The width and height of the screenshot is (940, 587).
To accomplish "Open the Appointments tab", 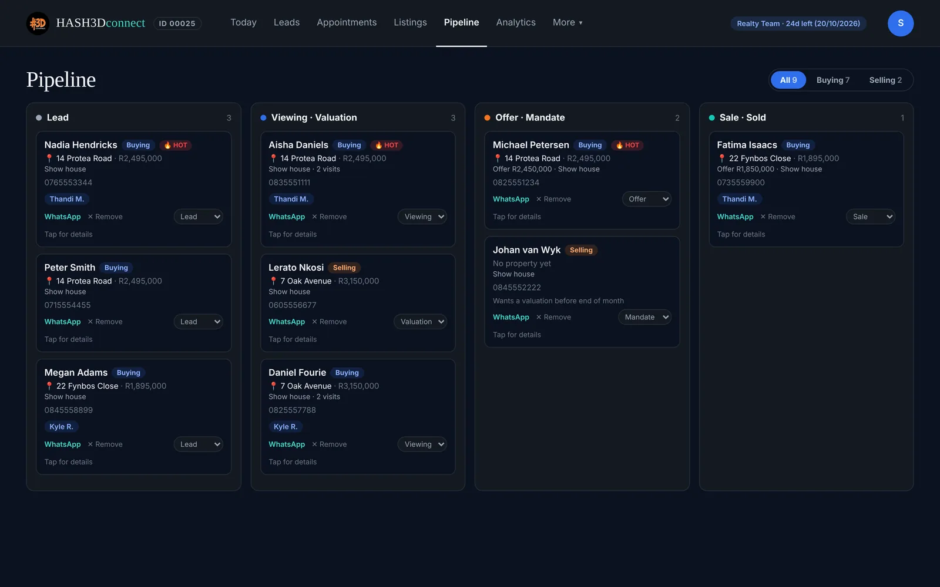I will click(x=347, y=22).
